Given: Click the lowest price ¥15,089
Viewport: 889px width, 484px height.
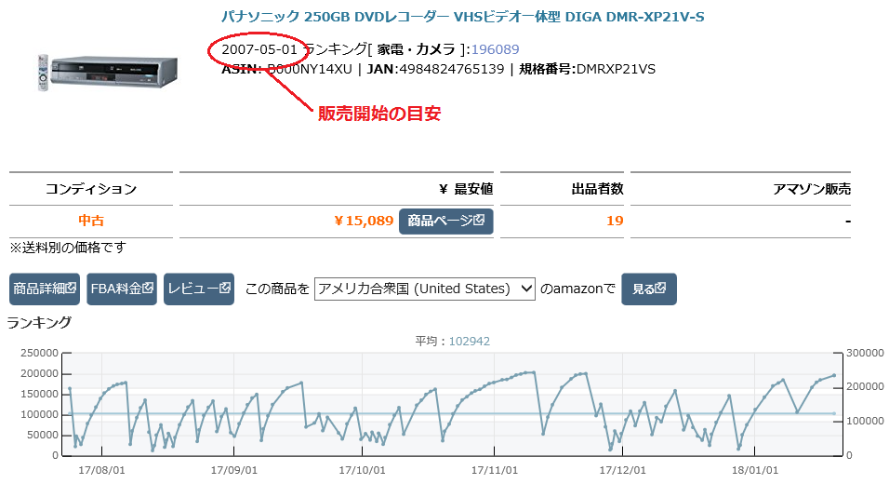Looking at the screenshot, I should coord(364,221).
